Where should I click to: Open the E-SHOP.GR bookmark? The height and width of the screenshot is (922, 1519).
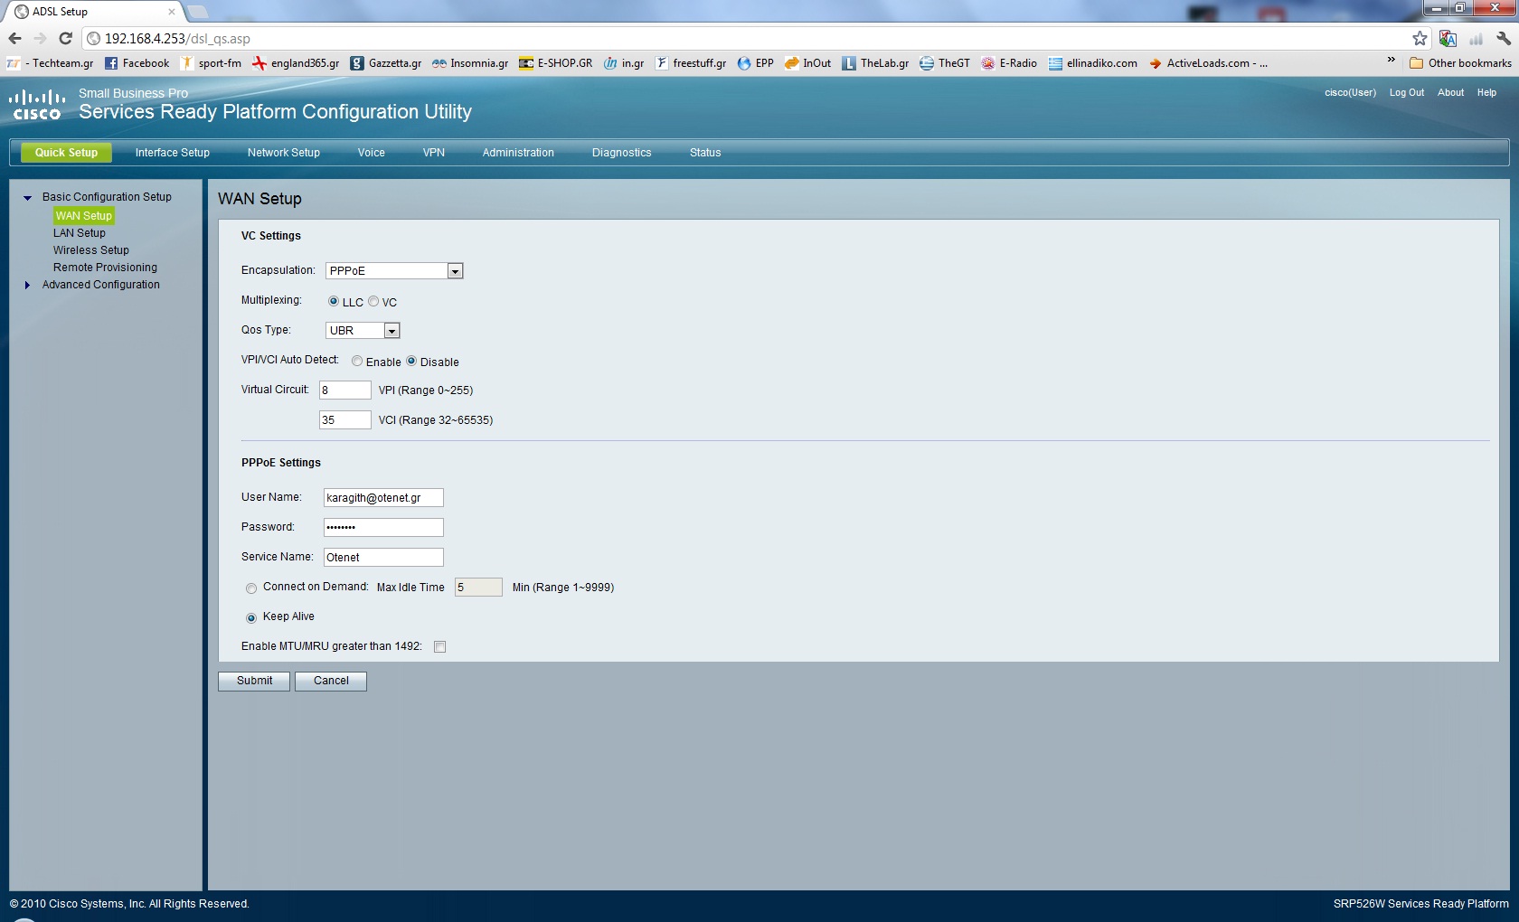pos(556,63)
